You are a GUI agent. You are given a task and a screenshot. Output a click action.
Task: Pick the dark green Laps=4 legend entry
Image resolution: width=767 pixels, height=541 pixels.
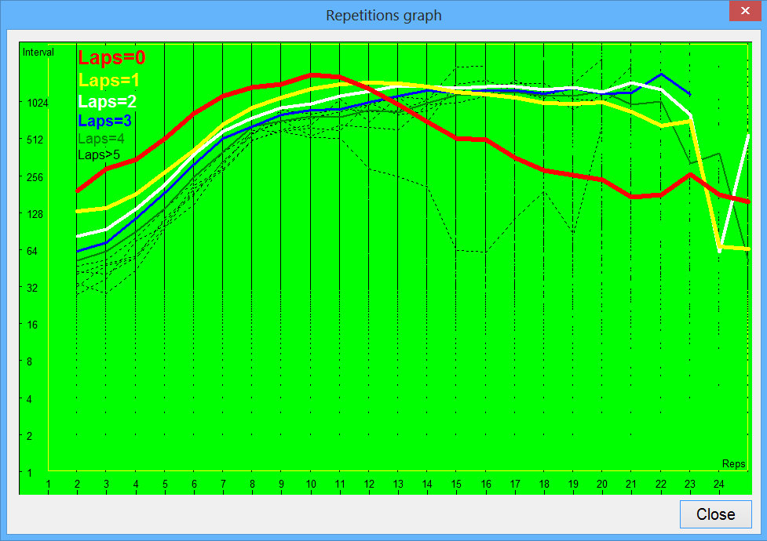point(101,139)
